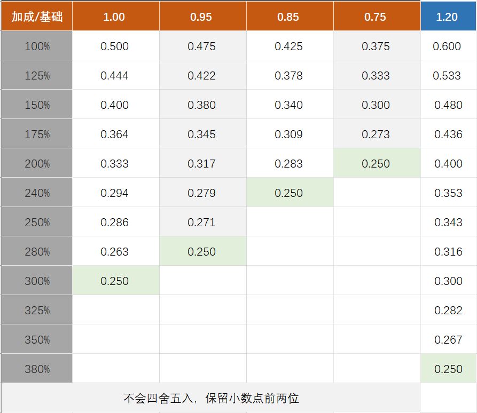Select the 380% row label

37,369
